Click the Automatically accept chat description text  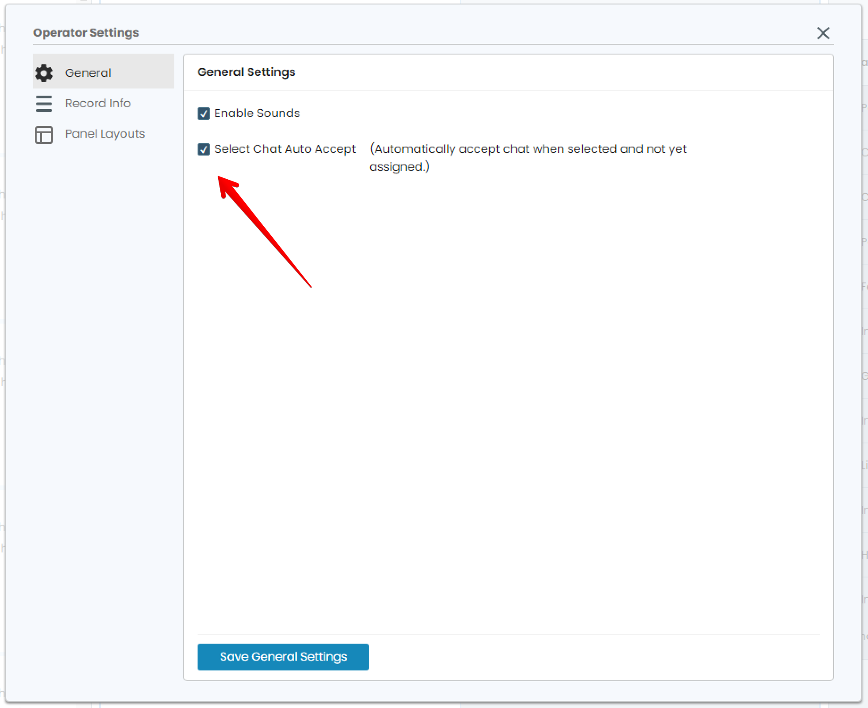528,158
